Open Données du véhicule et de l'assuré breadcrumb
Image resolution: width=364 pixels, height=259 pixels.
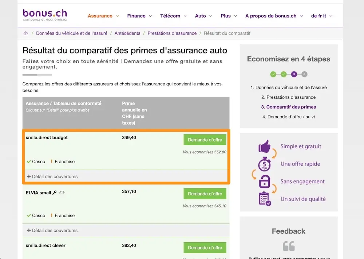[72, 33]
